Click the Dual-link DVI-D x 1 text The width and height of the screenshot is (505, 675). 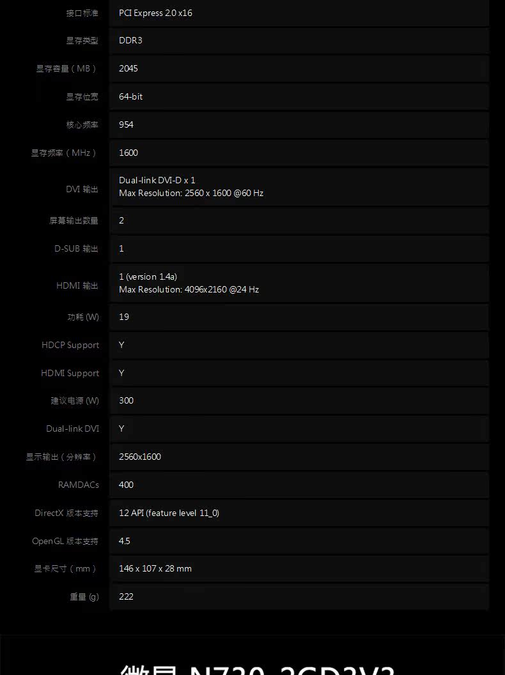click(x=157, y=180)
